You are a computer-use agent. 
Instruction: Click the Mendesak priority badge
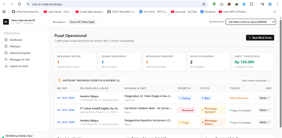click(x=186, y=110)
